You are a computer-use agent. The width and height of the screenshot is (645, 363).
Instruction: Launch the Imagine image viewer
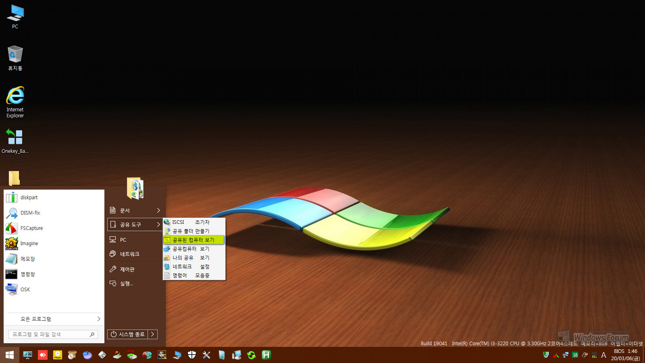pyautogui.click(x=54, y=244)
